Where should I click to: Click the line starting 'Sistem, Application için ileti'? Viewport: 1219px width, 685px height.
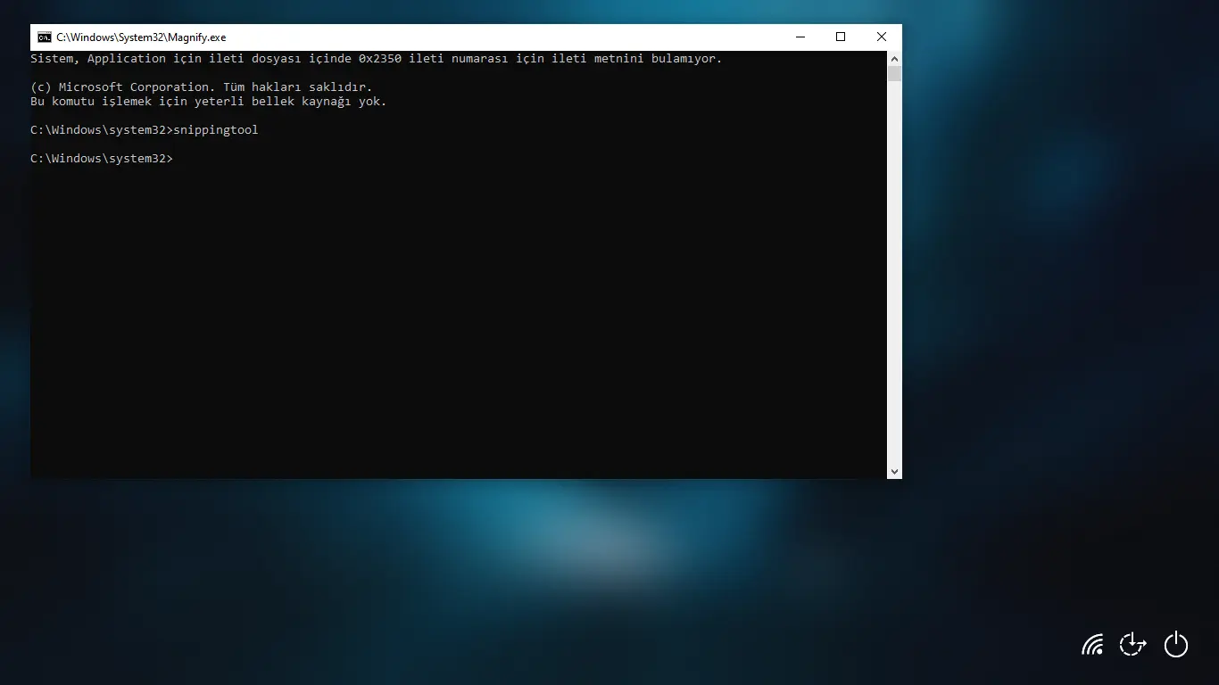tap(377, 59)
